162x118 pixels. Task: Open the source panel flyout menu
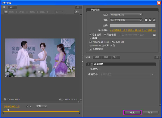(77, 7)
